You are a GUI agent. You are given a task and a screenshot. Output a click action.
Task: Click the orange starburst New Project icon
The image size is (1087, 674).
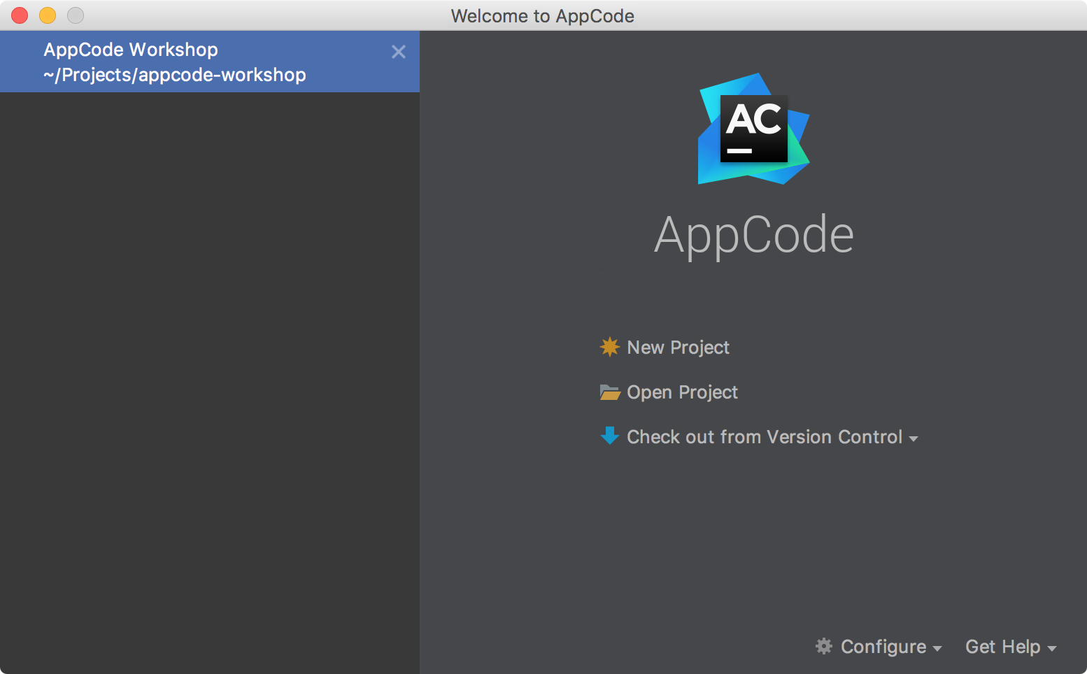610,347
